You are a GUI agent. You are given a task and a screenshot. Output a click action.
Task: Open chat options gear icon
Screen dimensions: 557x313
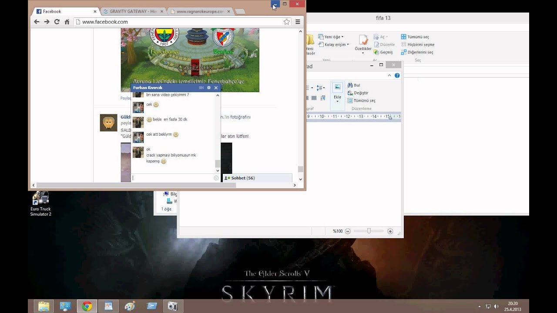point(209,88)
